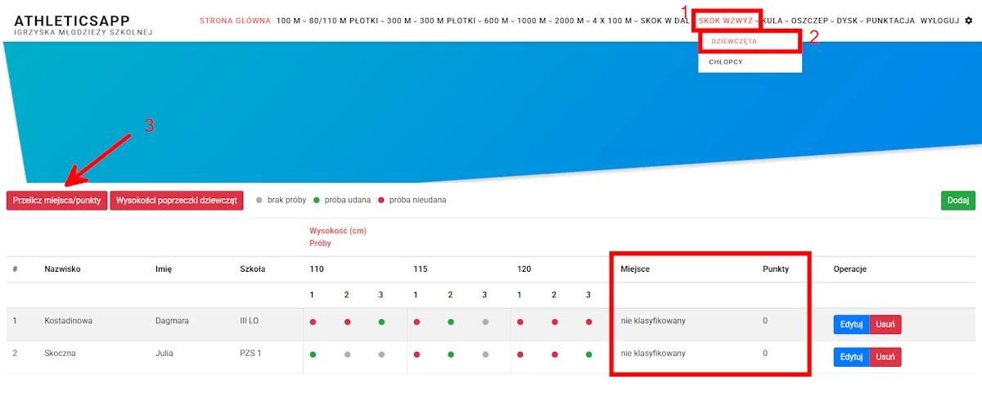This screenshot has height=411, width=982.
Task: Select Chłopcy from Skok wzwyż submenu
Action: 726,61
